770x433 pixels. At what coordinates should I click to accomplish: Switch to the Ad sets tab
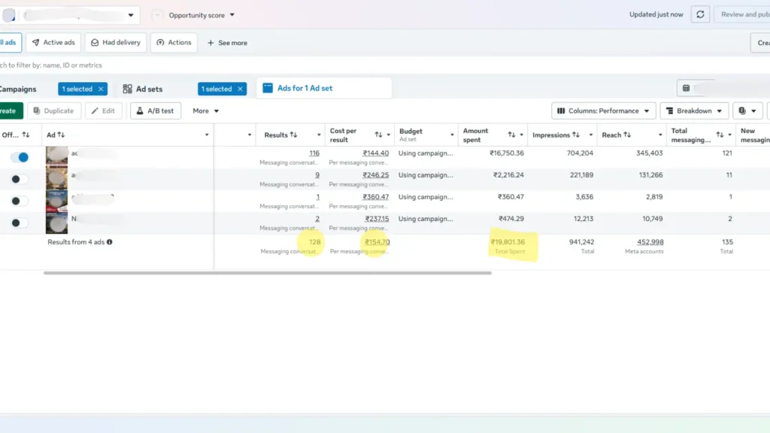click(x=142, y=89)
